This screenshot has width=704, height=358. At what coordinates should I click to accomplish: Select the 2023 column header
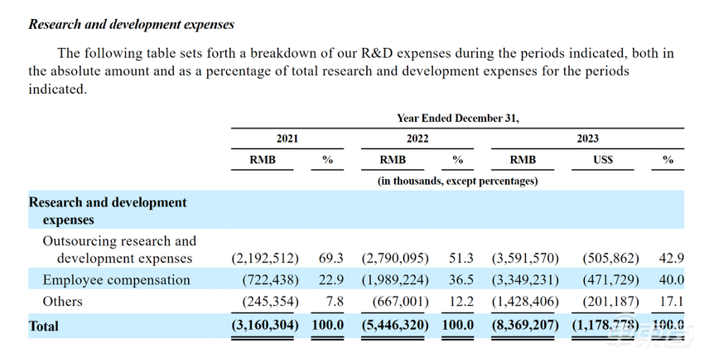click(587, 138)
